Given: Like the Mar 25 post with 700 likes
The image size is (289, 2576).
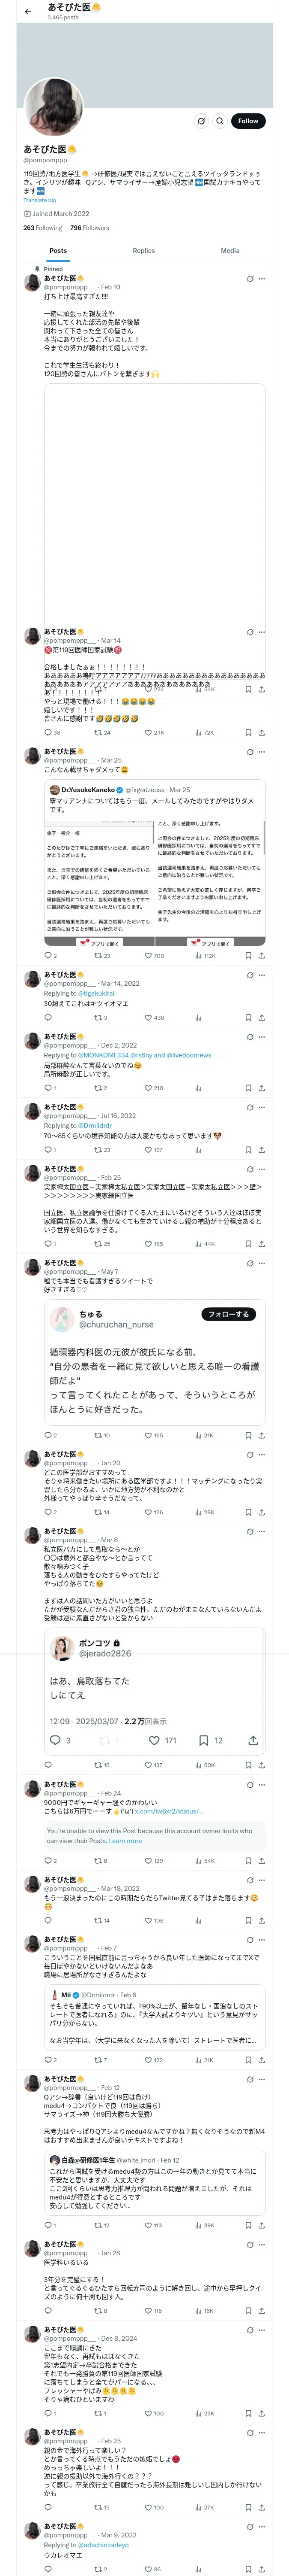Looking at the screenshot, I should tap(153, 955).
